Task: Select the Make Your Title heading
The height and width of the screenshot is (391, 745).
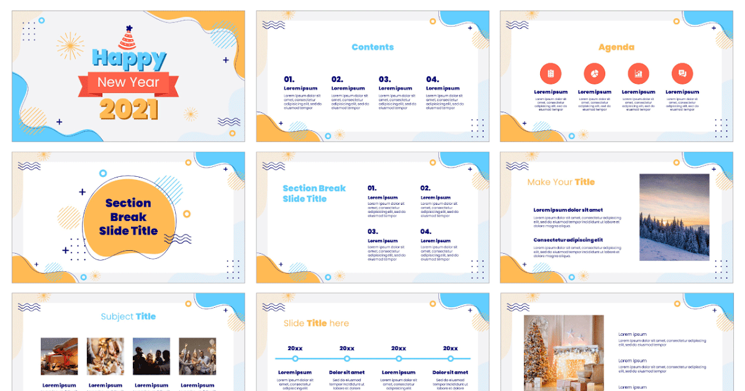Action: [x=561, y=182]
